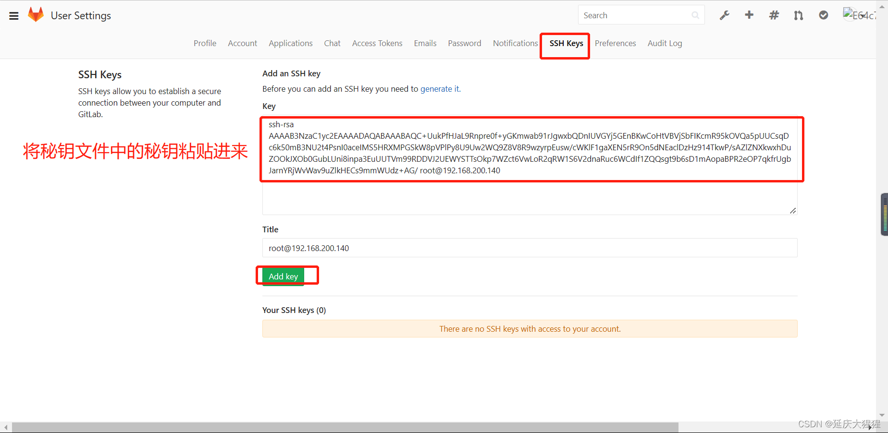The width and height of the screenshot is (888, 433).
Task: Click the vertical scrollbar down arrow
Action: pos(882,415)
